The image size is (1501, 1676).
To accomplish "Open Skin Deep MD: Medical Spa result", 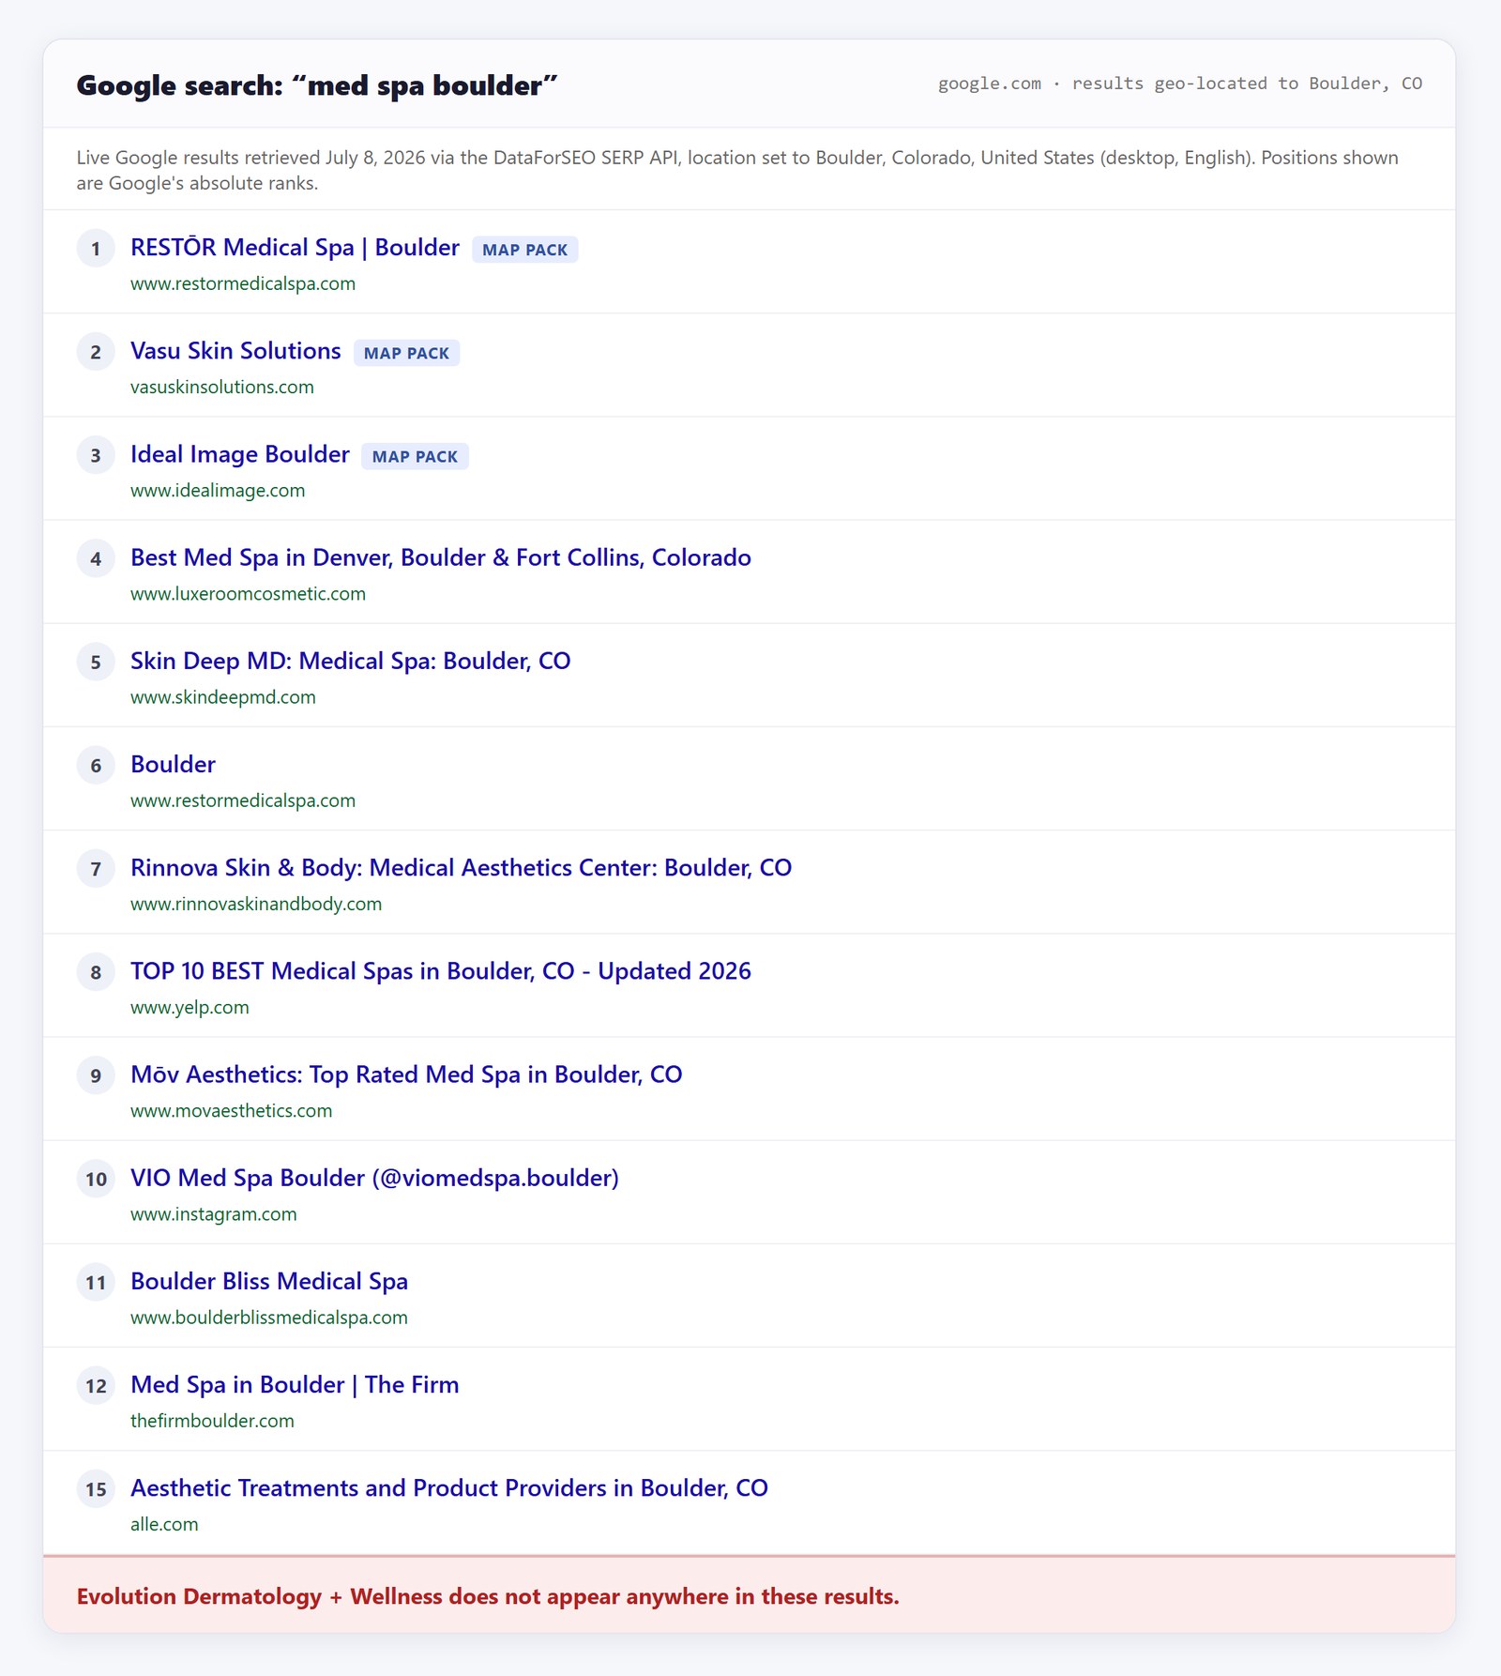I will 350,661.
